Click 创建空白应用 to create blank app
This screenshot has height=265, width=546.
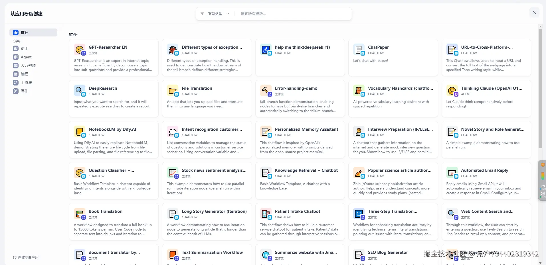[x=26, y=258]
